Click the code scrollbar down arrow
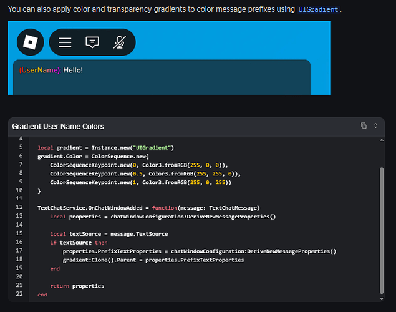The image size is (396, 312). 382,299
